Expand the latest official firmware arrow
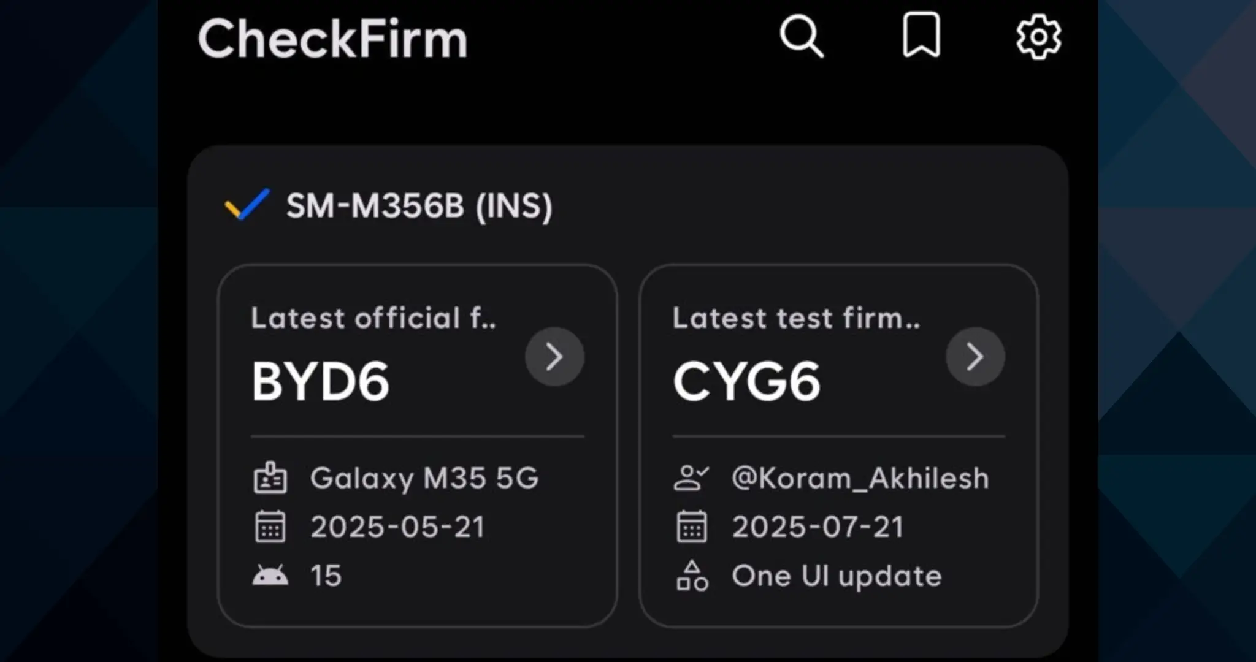 tap(554, 357)
